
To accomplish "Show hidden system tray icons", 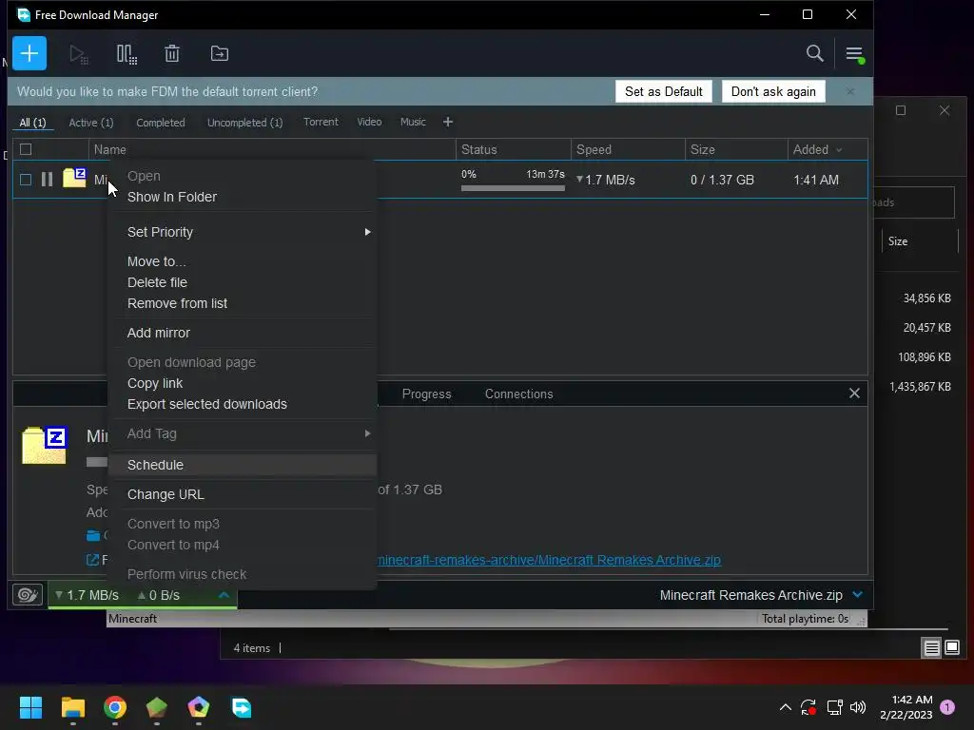I will (x=785, y=707).
